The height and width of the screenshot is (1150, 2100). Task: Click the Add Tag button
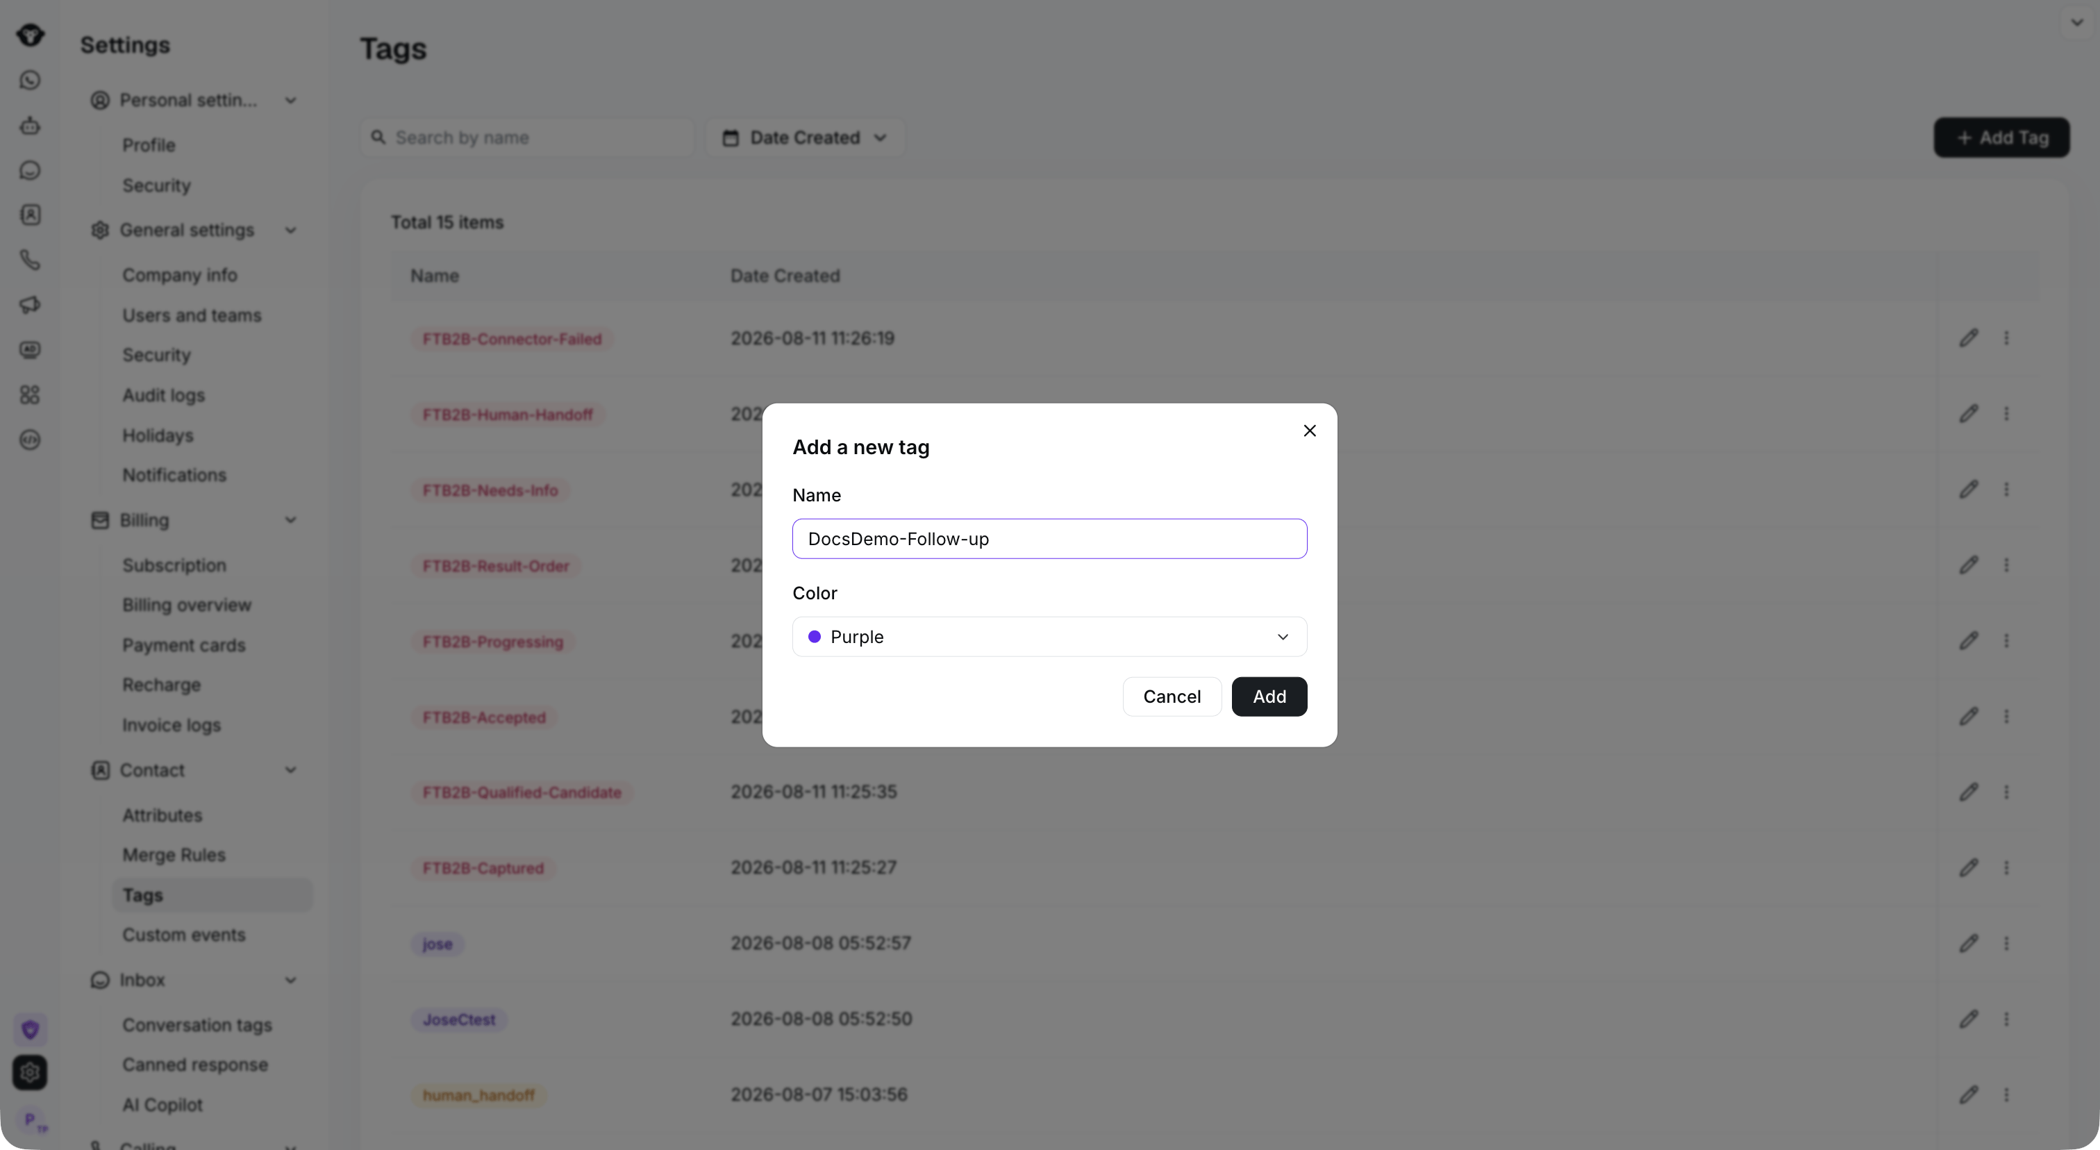2001,137
